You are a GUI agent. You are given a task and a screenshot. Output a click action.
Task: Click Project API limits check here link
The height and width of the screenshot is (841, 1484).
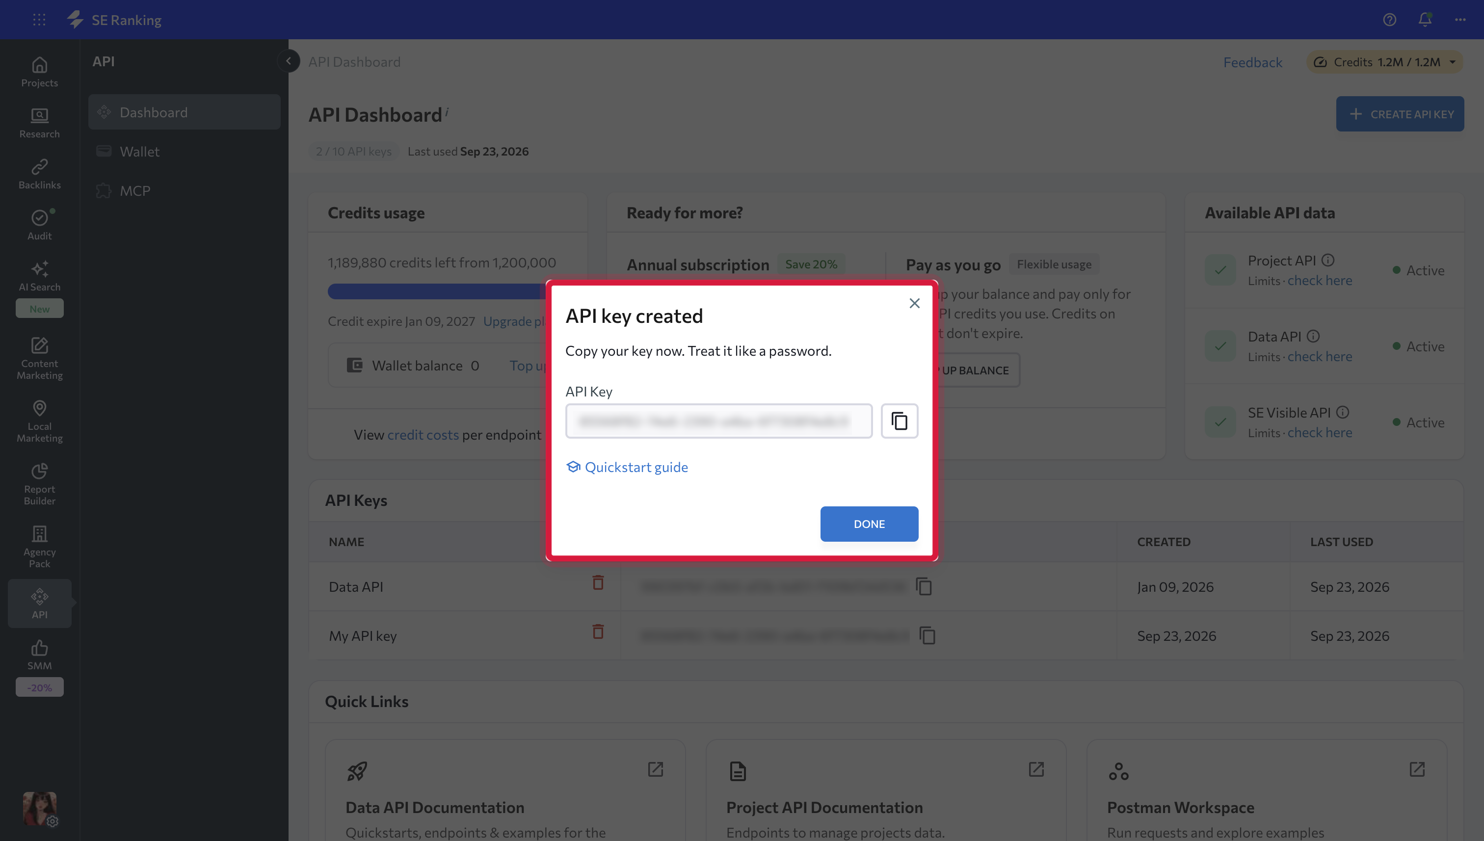[1320, 280]
